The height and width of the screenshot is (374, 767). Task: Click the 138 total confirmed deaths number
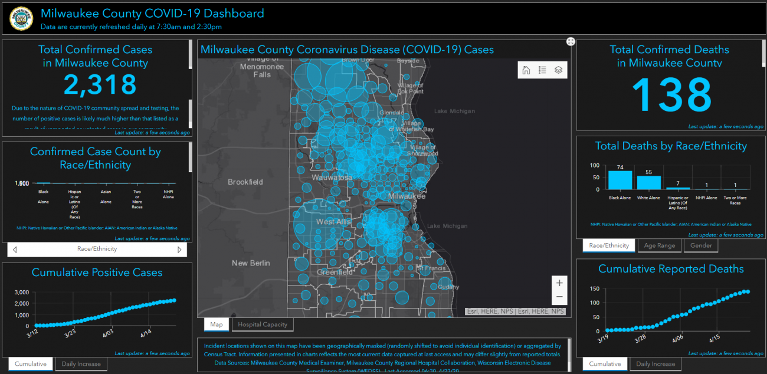671,94
